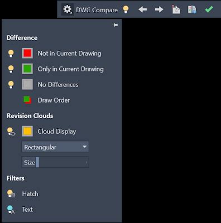Click the Size slider for revision clouds
This screenshot has height=223, width=221.
coord(55,162)
